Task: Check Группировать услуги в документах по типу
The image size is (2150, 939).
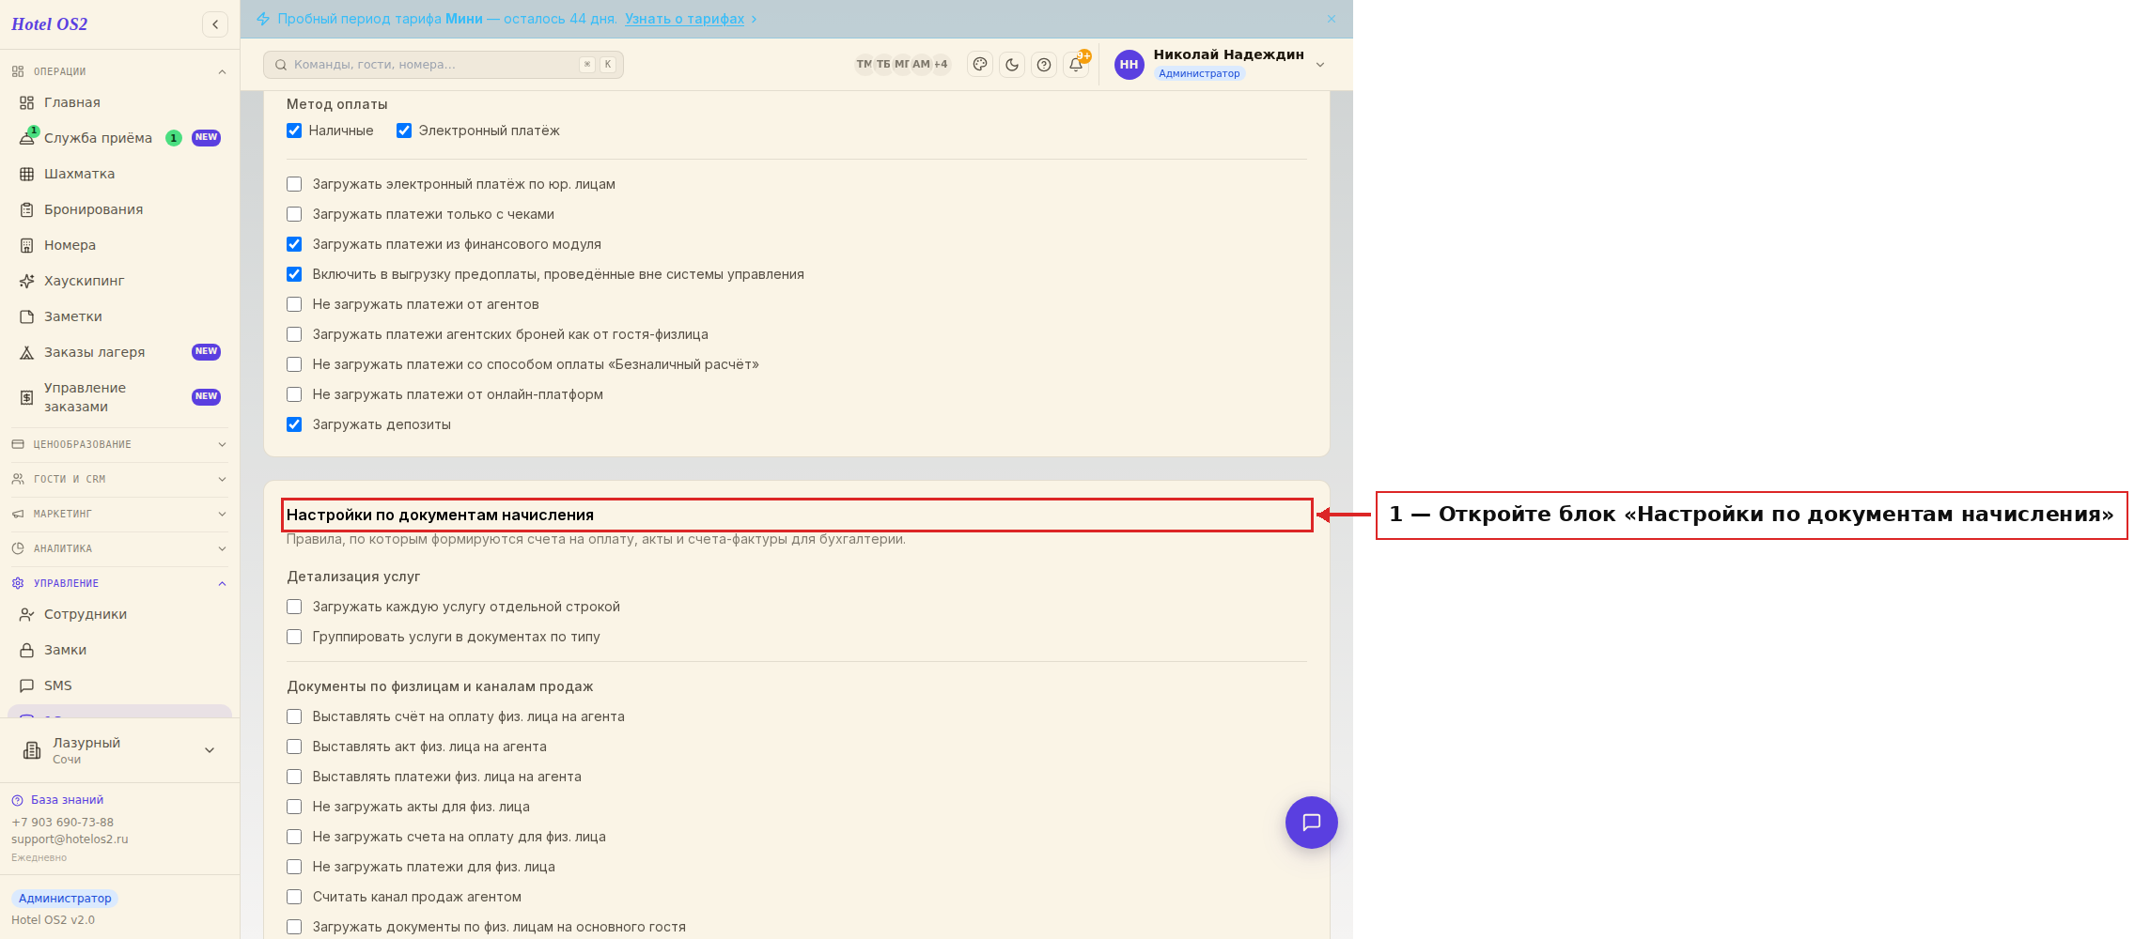Action: coord(294,637)
